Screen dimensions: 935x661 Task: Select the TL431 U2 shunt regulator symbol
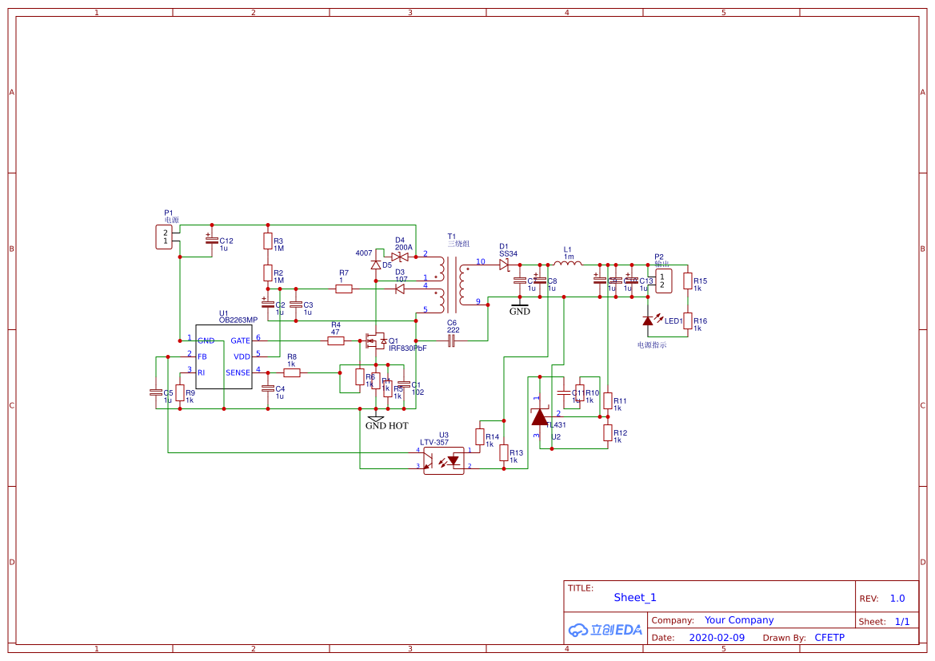[x=540, y=416]
